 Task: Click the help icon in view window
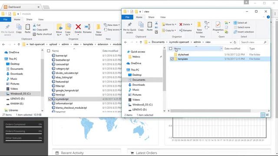click(268, 17)
